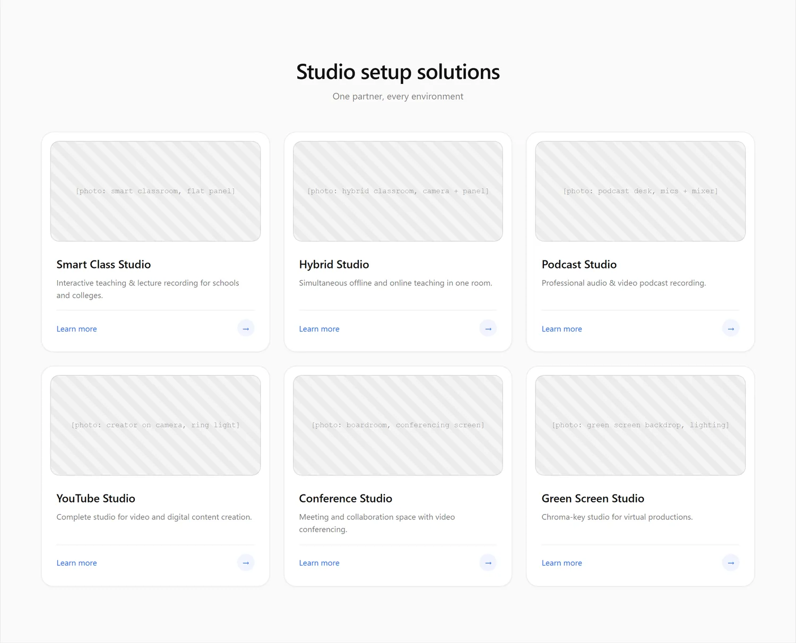This screenshot has height=643, width=796.
Task: Click the Studio setup solutions page title
Action: click(398, 72)
